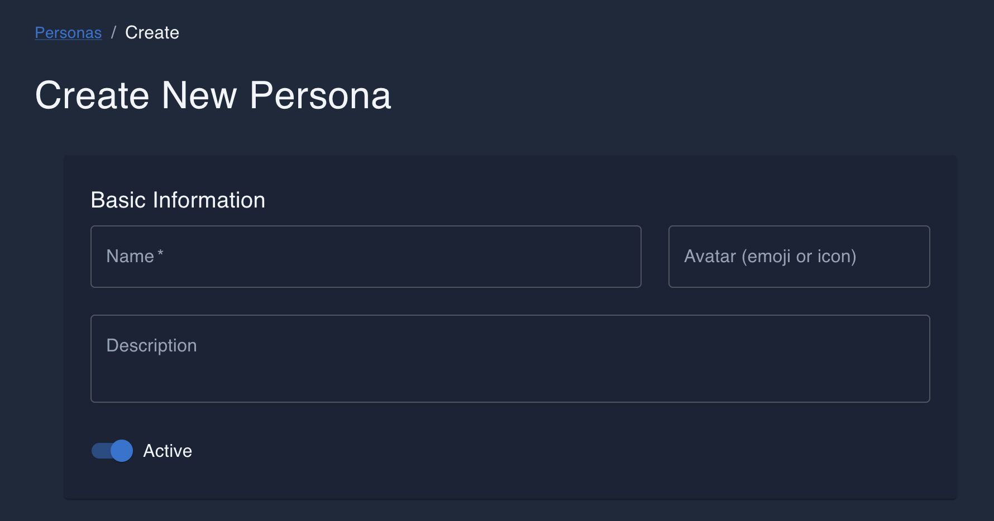
Task: Click the required asterisk beside Name
Action: click(160, 254)
